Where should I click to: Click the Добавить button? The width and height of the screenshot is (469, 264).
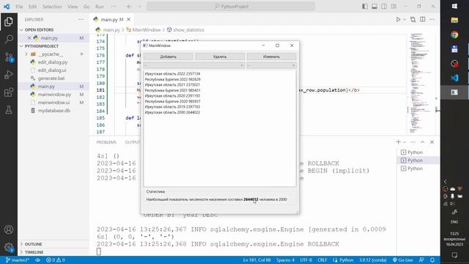(x=169, y=56)
